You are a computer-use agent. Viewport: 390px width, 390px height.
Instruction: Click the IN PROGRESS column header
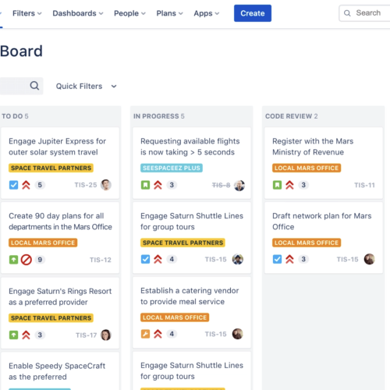pyautogui.click(x=159, y=116)
